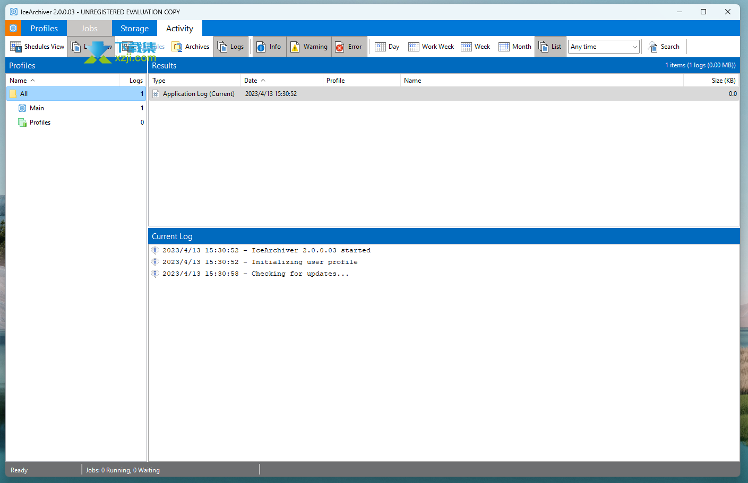Image resolution: width=748 pixels, height=483 pixels.
Task: Open the Any time period dropdown
Action: pos(604,47)
